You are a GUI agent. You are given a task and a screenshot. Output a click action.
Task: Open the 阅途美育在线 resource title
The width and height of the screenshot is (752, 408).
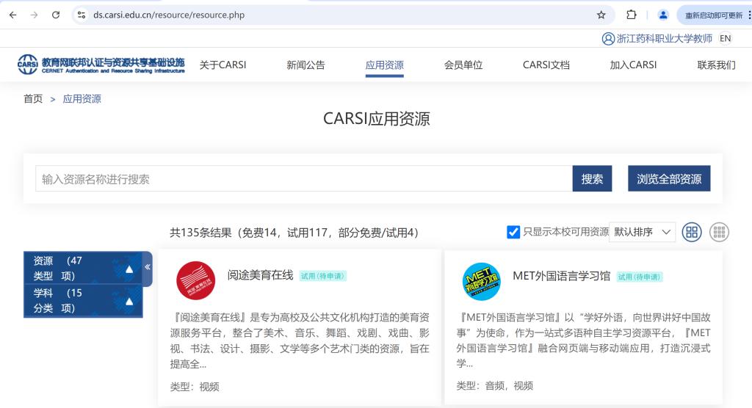(x=260, y=275)
